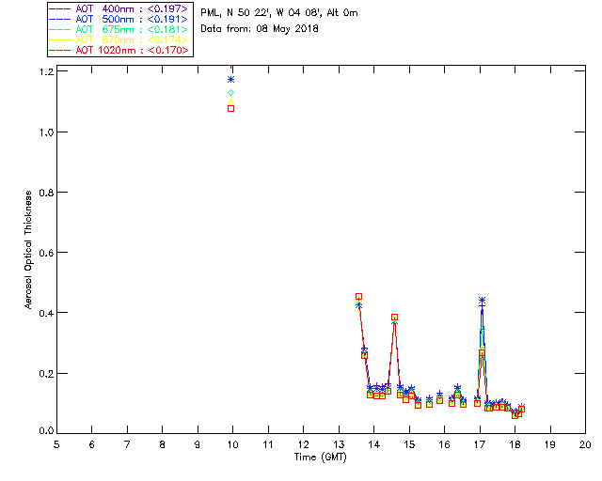Select the first red square around 13.5 GMT
The height and width of the screenshot is (481, 602).
[358, 297]
